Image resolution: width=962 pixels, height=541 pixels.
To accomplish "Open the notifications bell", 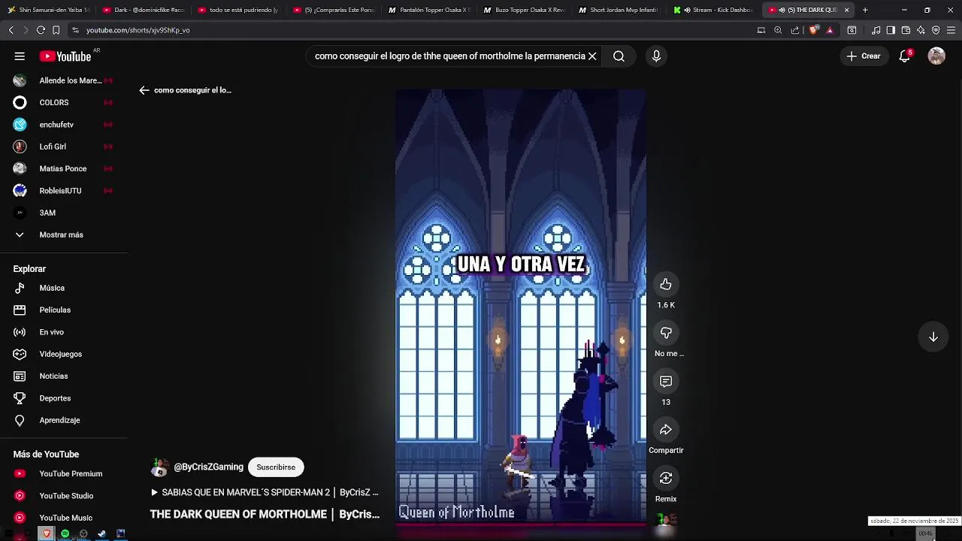I will tap(905, 56).
